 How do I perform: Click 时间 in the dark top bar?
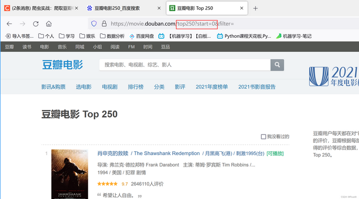coord(148,47)
